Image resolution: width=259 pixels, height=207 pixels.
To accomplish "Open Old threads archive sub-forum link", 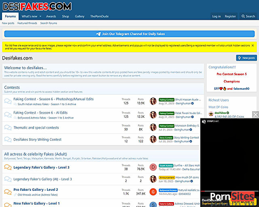I will click(x=38, y=195).
